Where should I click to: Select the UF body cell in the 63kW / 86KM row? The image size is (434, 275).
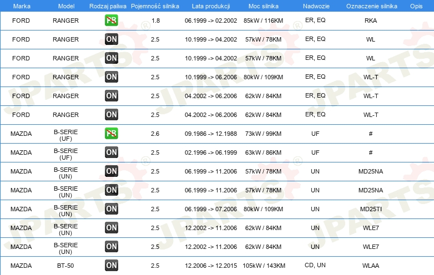315,152
